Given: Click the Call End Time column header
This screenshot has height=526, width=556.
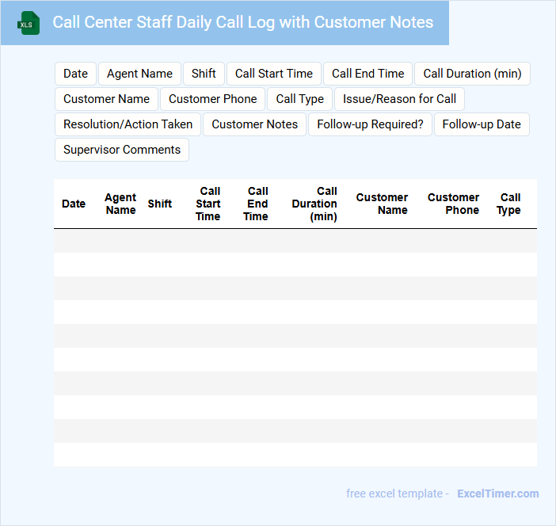Looking at the screenshot, I should [256, 204].
